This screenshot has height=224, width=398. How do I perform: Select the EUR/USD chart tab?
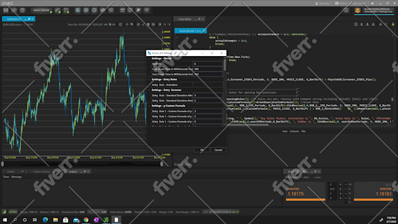tap(19, 19)
